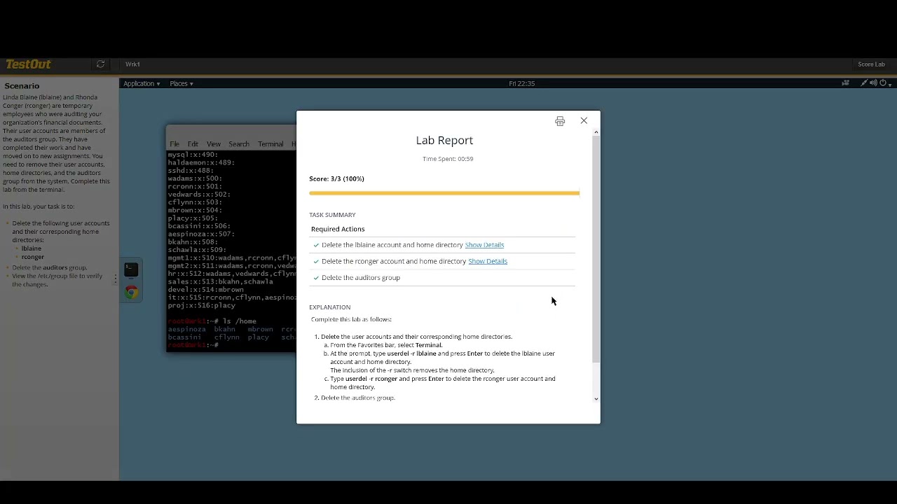Click the orange score progress bar
Screen dimensions: 897x504
pyautogui.click(x=444, y=192)
